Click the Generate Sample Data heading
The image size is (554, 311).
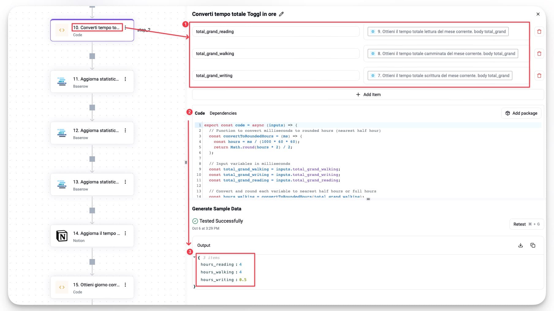217,209
